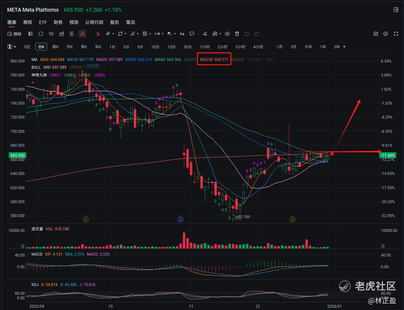
Task: Toggle the magnet snap tool
Action: point(215,34)
